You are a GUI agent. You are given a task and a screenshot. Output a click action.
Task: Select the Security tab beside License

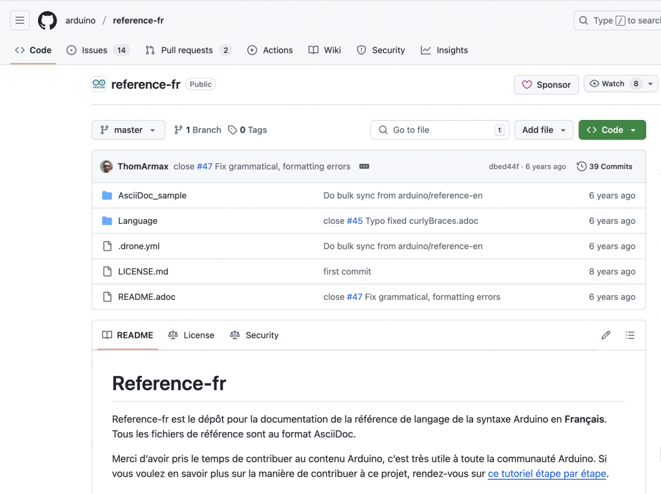(254, 335)
